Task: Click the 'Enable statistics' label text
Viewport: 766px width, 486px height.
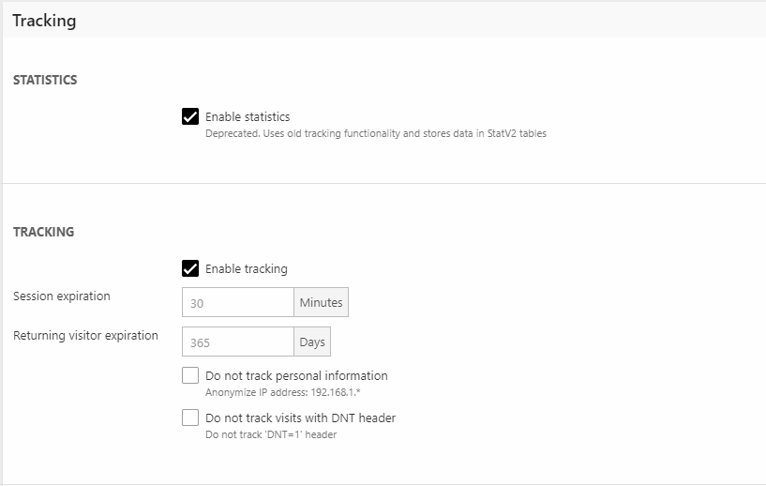Action: coord(248,117)
